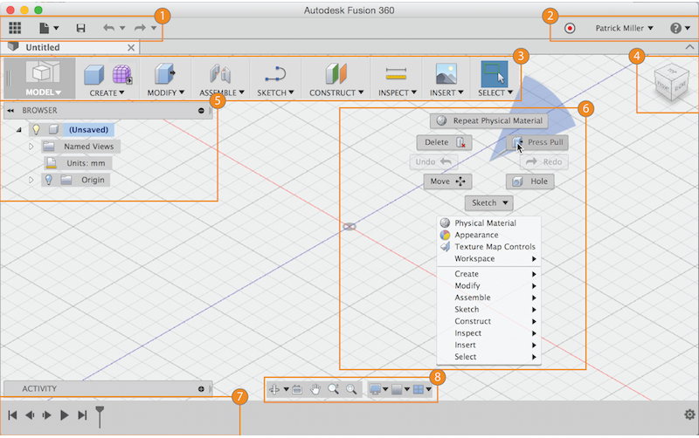Click Redo in the marking menu
The height and width of the screenshot is (438, 699).
(543, 162)
